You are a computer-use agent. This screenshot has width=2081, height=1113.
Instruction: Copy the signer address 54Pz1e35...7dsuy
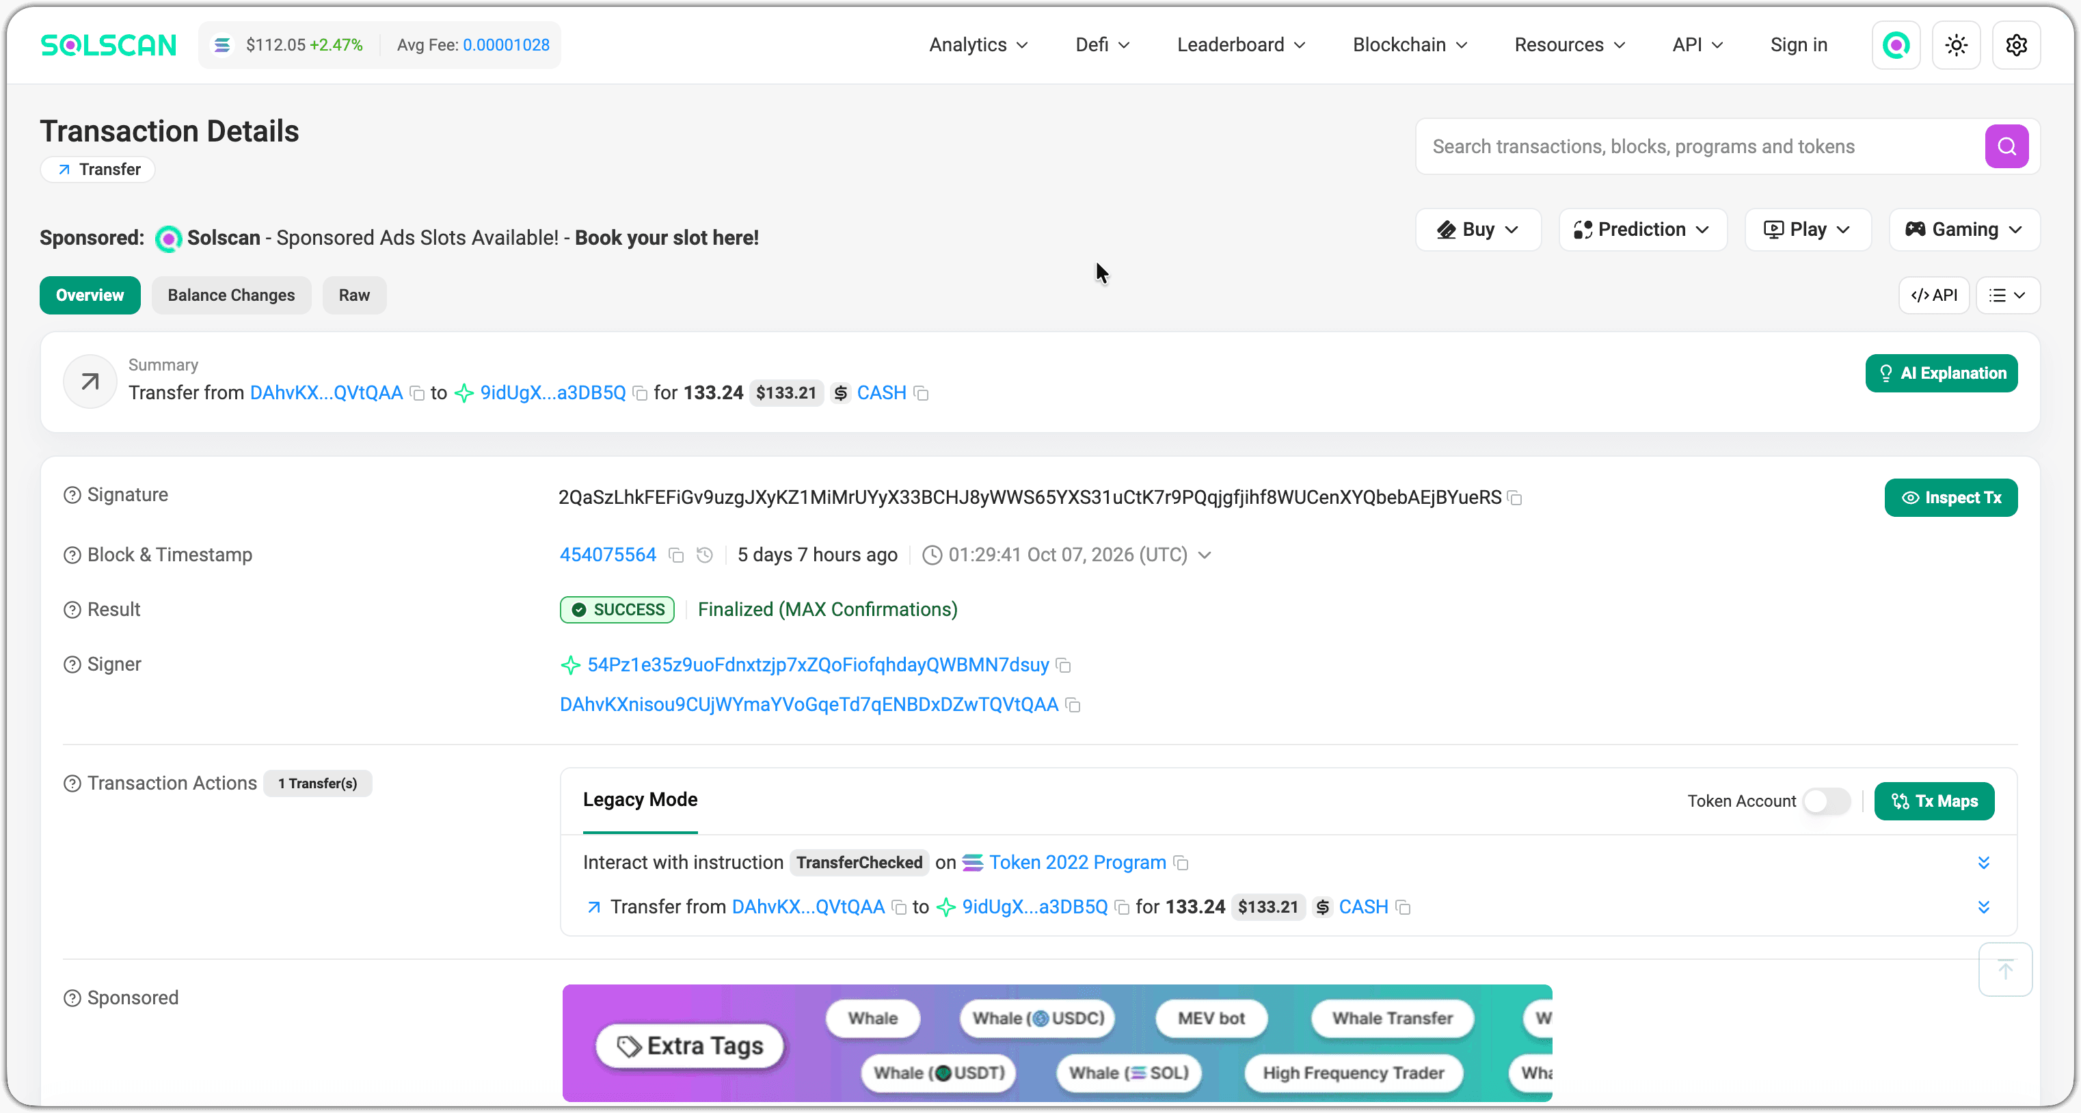click(1064, 665)
